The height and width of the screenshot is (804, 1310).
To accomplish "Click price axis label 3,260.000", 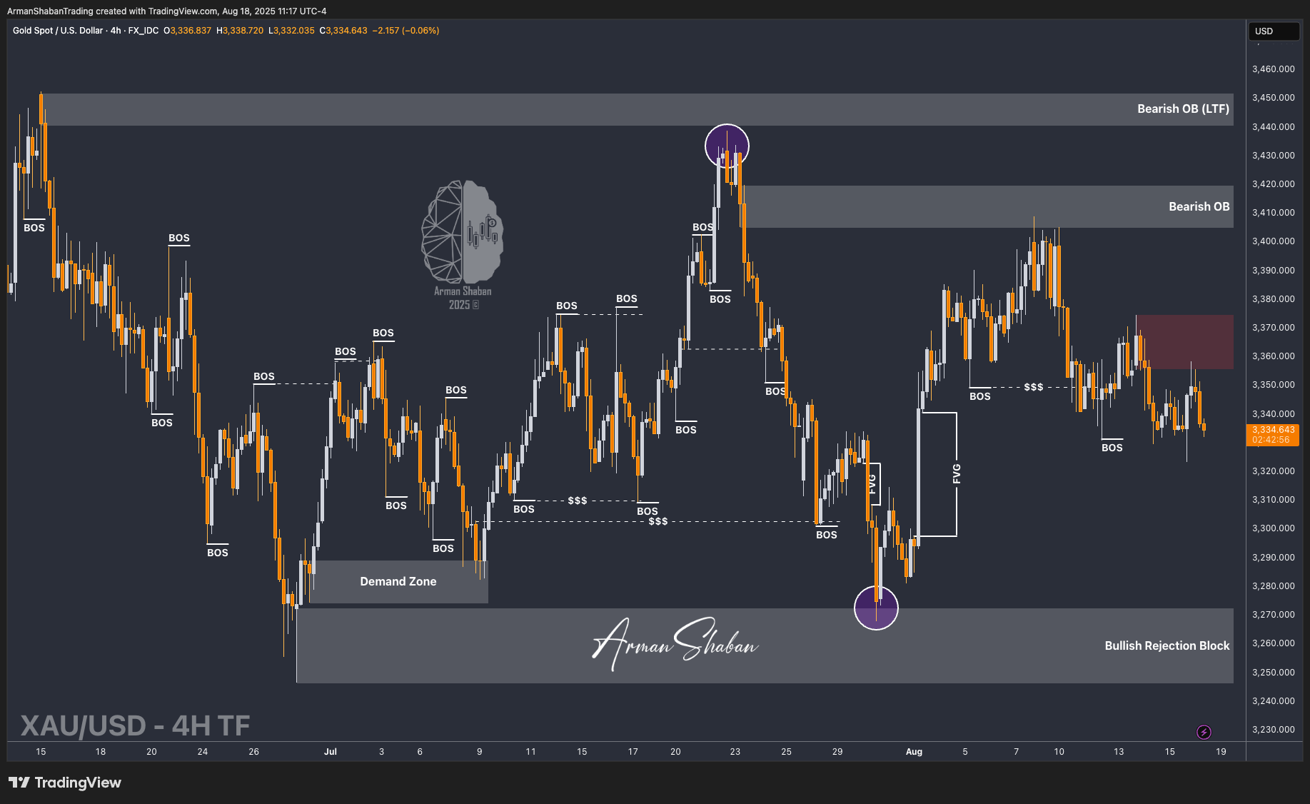I will tap(1273, 643).
